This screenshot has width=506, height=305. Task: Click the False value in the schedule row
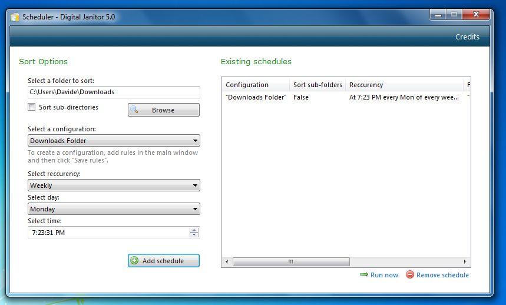(301, 97)
